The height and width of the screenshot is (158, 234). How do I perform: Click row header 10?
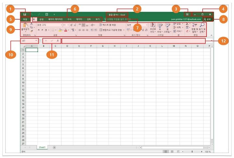point(23,82)
